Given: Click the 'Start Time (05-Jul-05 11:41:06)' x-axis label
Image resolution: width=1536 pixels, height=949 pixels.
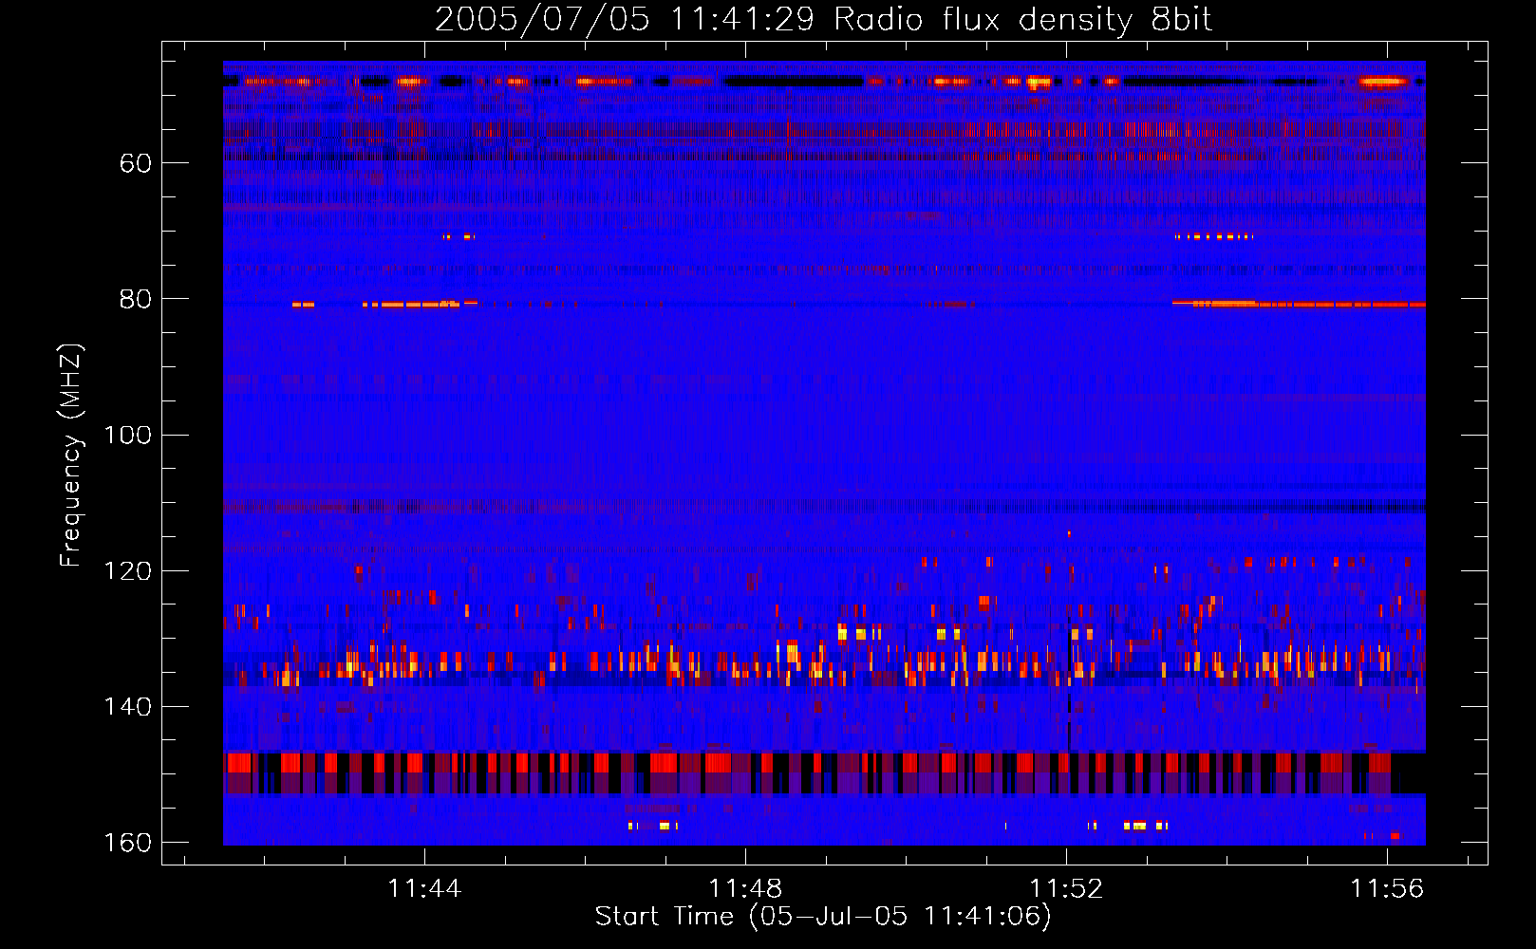Looking at the screenshot, I should (823, 917).
